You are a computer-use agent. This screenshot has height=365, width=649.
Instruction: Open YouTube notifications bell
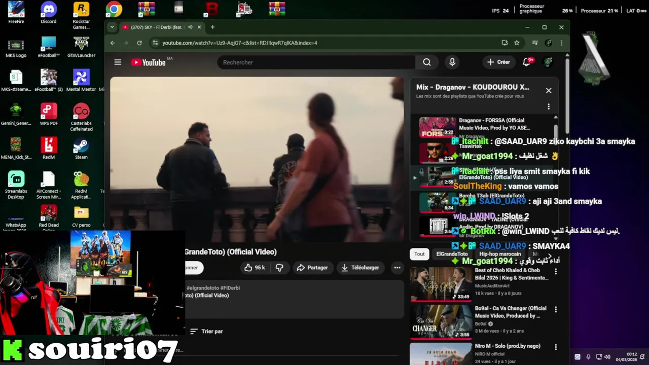point(527,62)
